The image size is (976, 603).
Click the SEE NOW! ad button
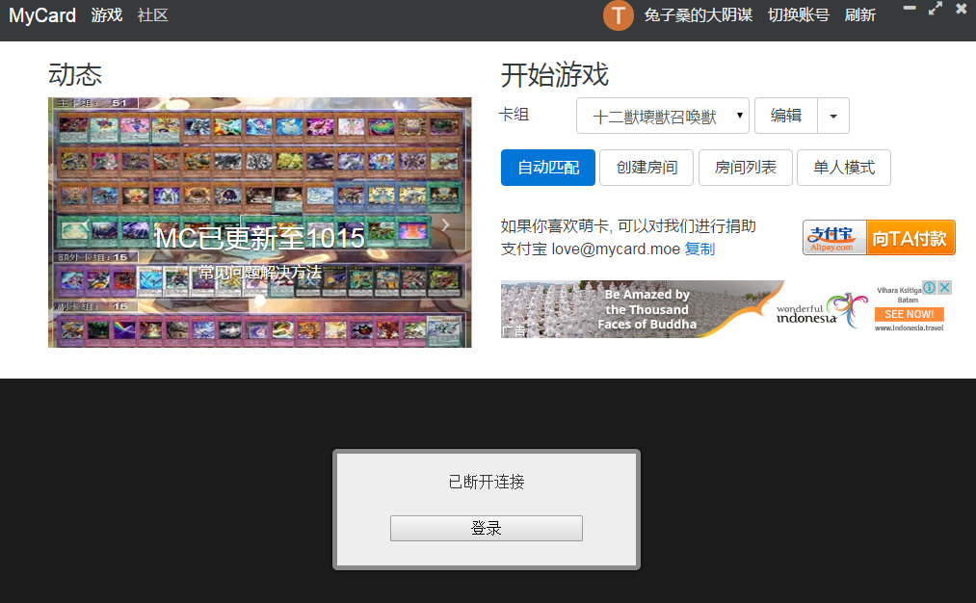tap(909, 314)
